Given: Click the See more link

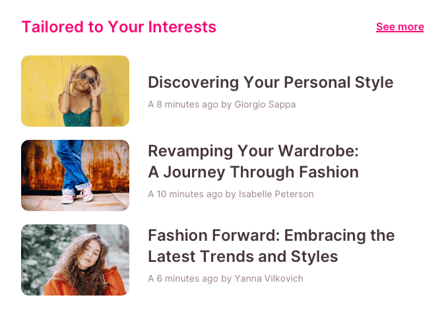Looking at the screenshot, I should click(x=400, y=27).
